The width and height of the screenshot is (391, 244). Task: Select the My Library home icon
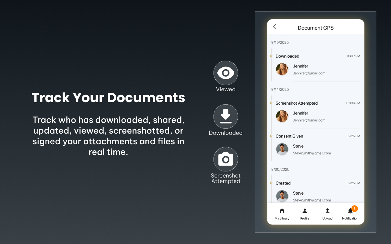coord(282,210)
